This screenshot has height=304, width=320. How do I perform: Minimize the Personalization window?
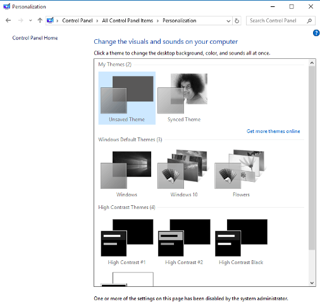tap(273, 7)
